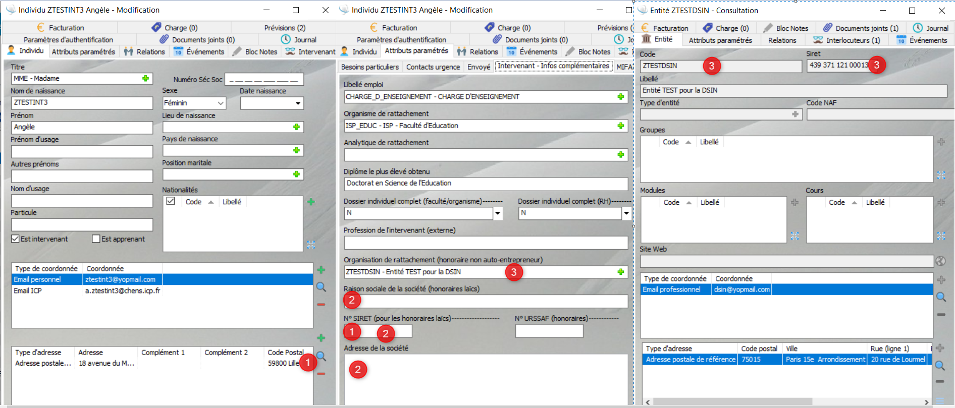Open Interlocuteurs (1) tab in Entité window
Viewport: 955px width, 408px height.
tap(847, 40)
